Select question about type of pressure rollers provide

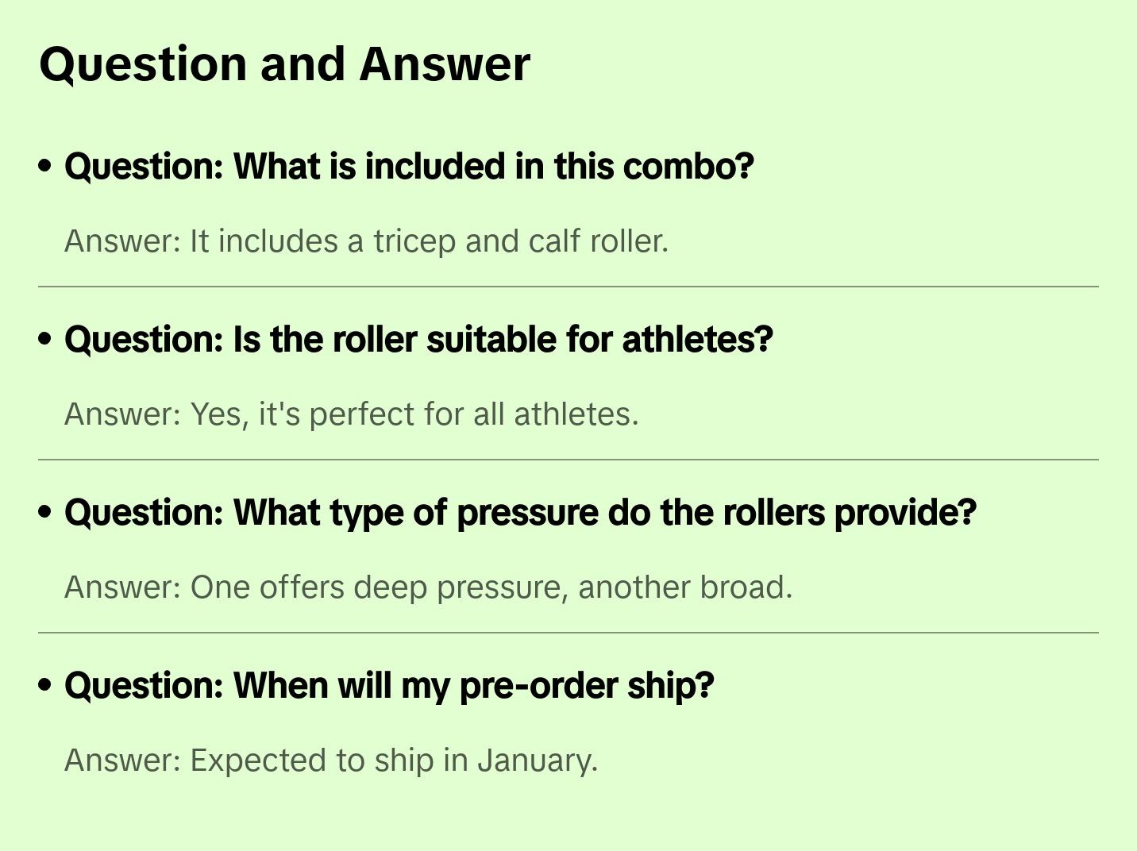[x=520, y=513]
